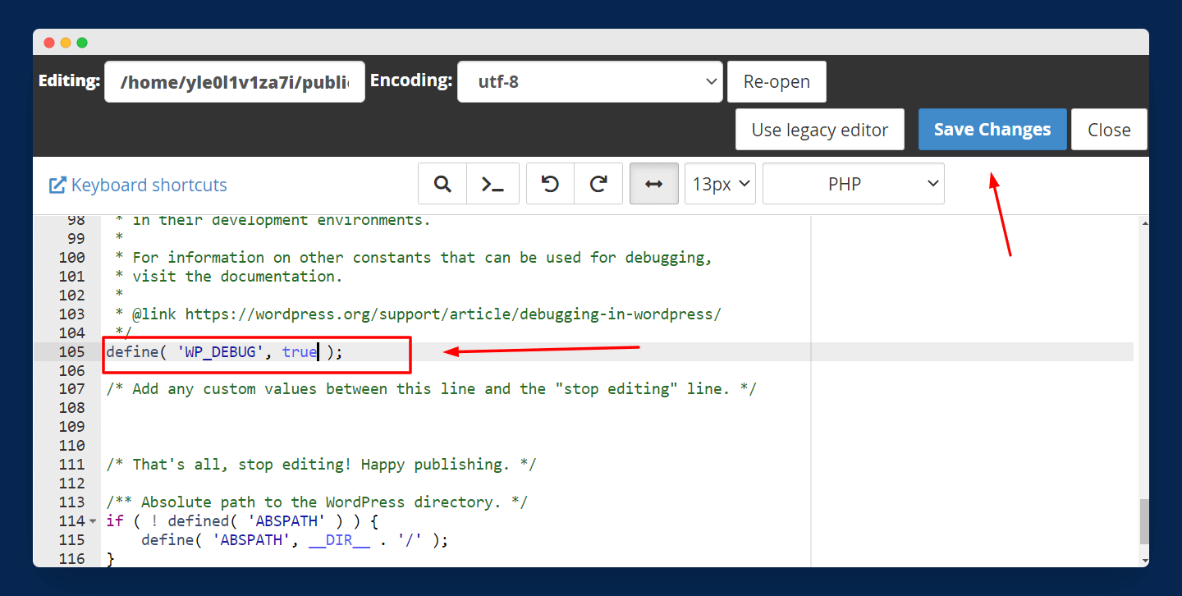Expand the PHP language mode dropdown
This screenshot has width=1182, height=596.
(853, 184)
